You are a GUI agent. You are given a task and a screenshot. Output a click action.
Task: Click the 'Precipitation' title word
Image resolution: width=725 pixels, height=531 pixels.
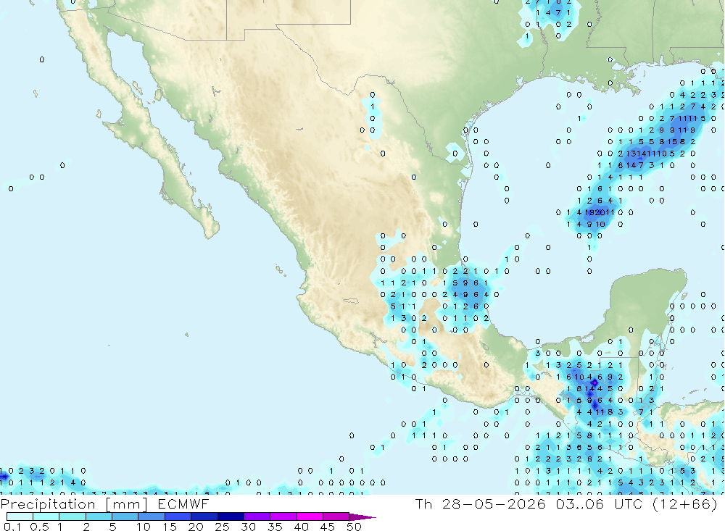coord(48,504)
